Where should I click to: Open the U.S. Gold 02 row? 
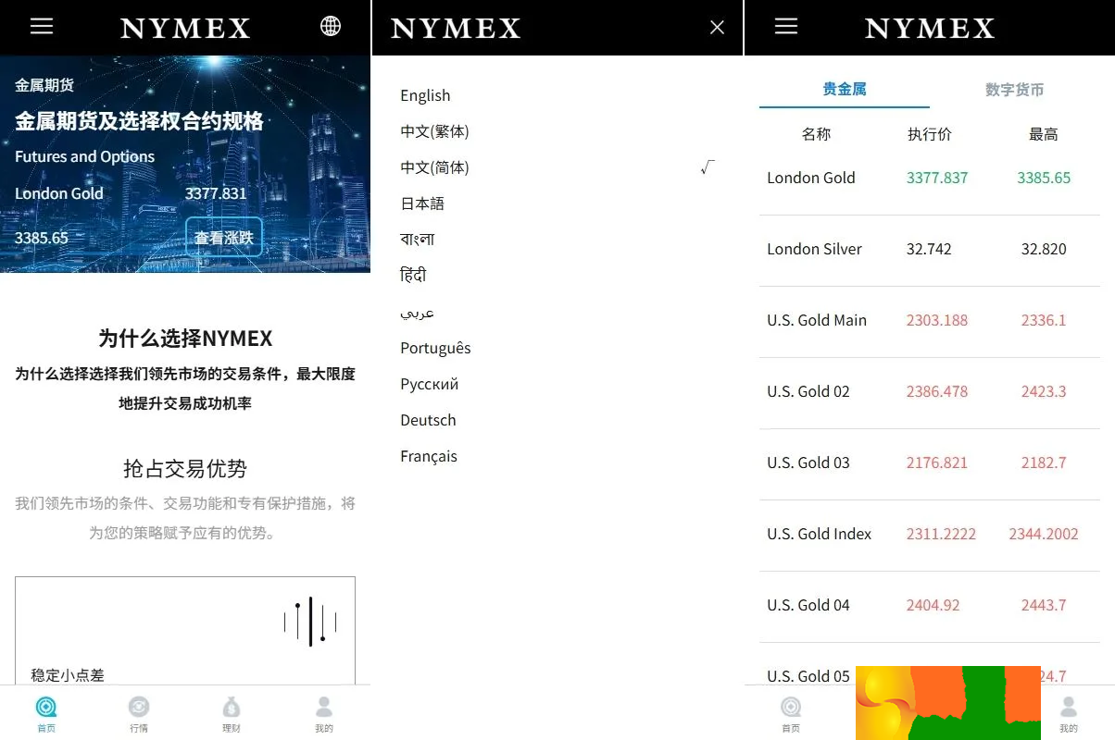[930, 393]
